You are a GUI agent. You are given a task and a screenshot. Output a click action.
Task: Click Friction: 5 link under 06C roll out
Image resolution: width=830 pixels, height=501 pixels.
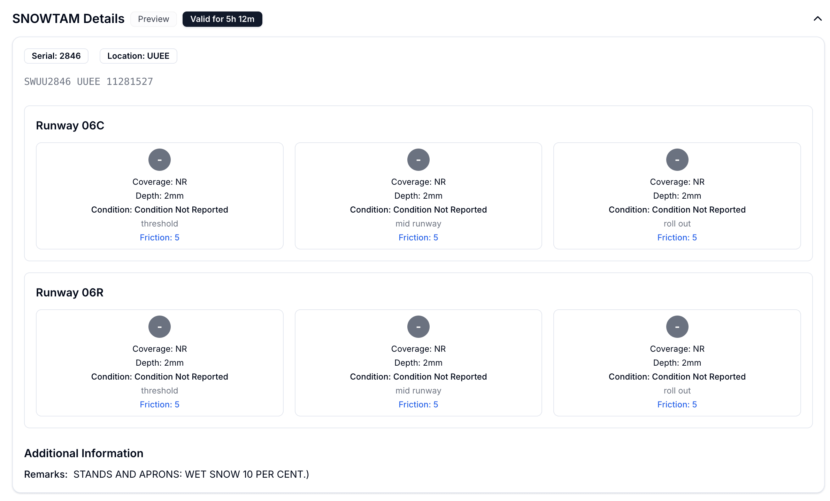click(677, 238)
